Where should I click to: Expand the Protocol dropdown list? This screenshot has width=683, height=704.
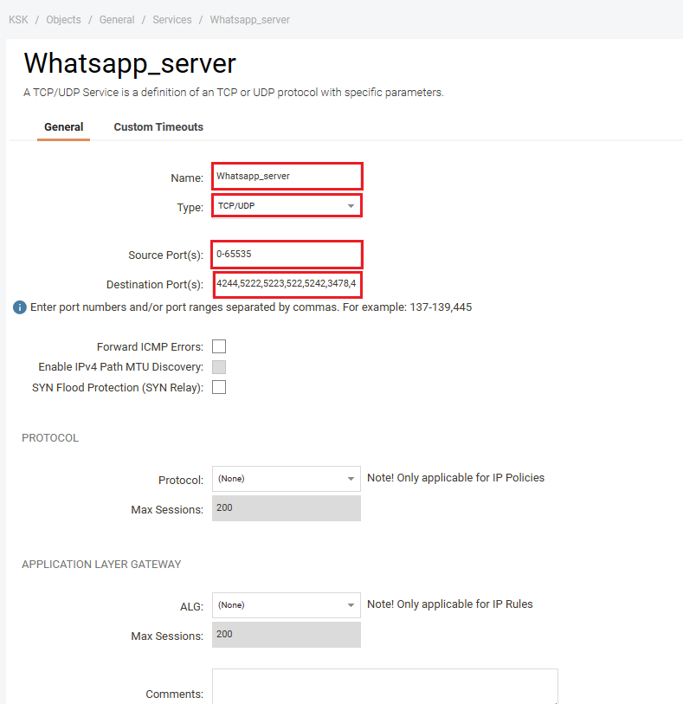click(287, 479)
